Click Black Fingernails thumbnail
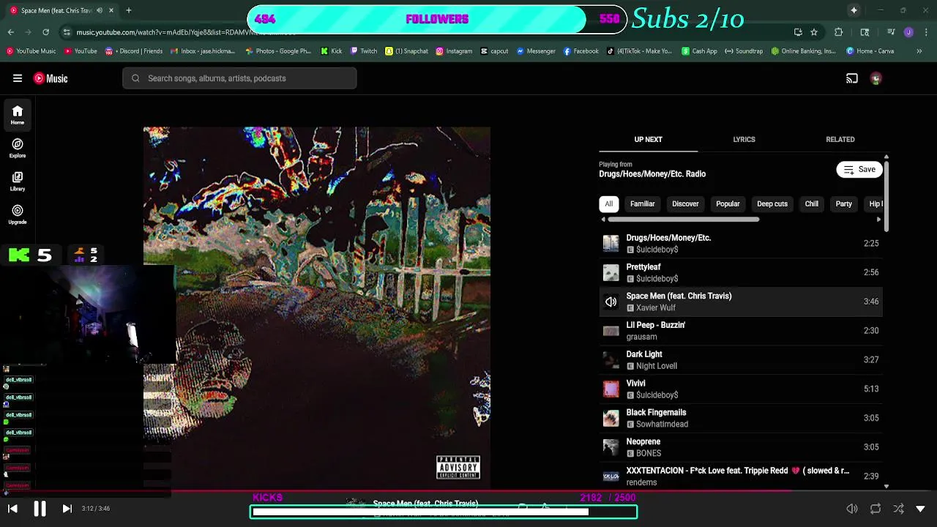The width and height of the screenshot is (937, 527). click(x=611, y=418)
